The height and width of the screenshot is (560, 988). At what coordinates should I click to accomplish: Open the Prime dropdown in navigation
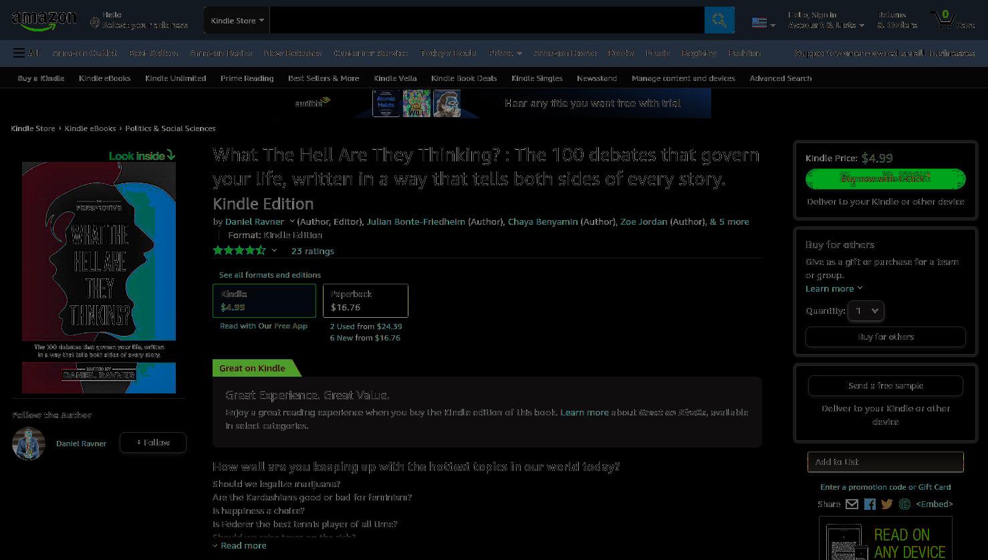[x=505, y=53]
